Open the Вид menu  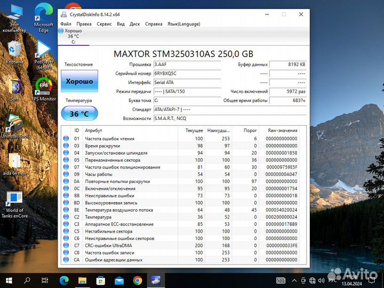[x=121, y=24]
